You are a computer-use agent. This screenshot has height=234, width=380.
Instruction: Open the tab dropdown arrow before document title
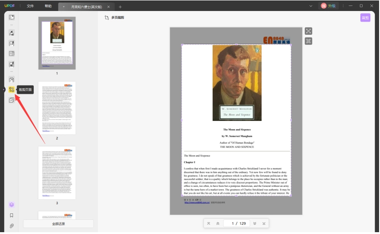click(x=64, y=7)
